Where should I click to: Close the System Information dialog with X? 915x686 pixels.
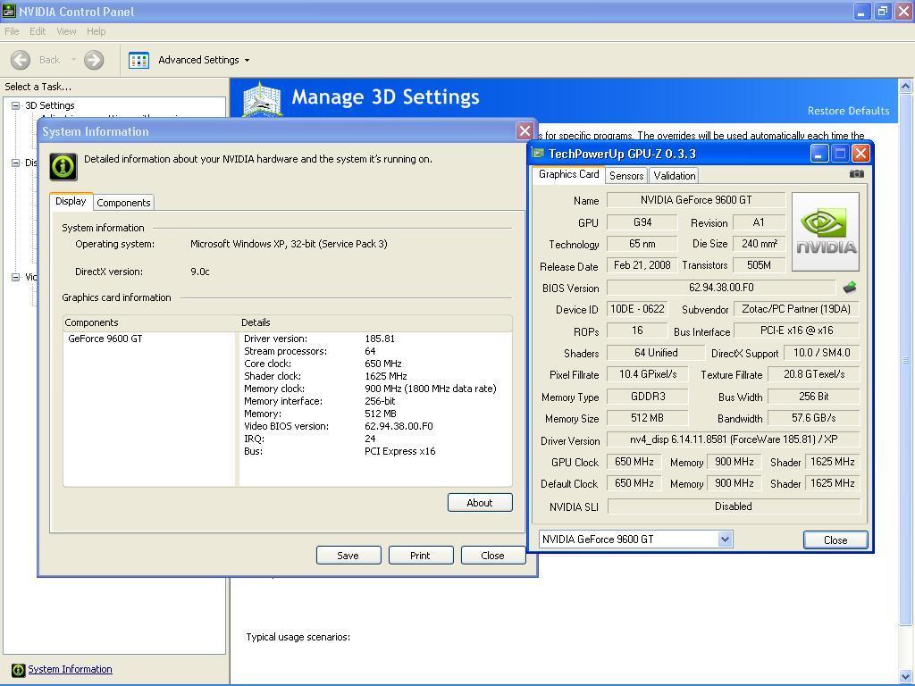pos(525,130)
